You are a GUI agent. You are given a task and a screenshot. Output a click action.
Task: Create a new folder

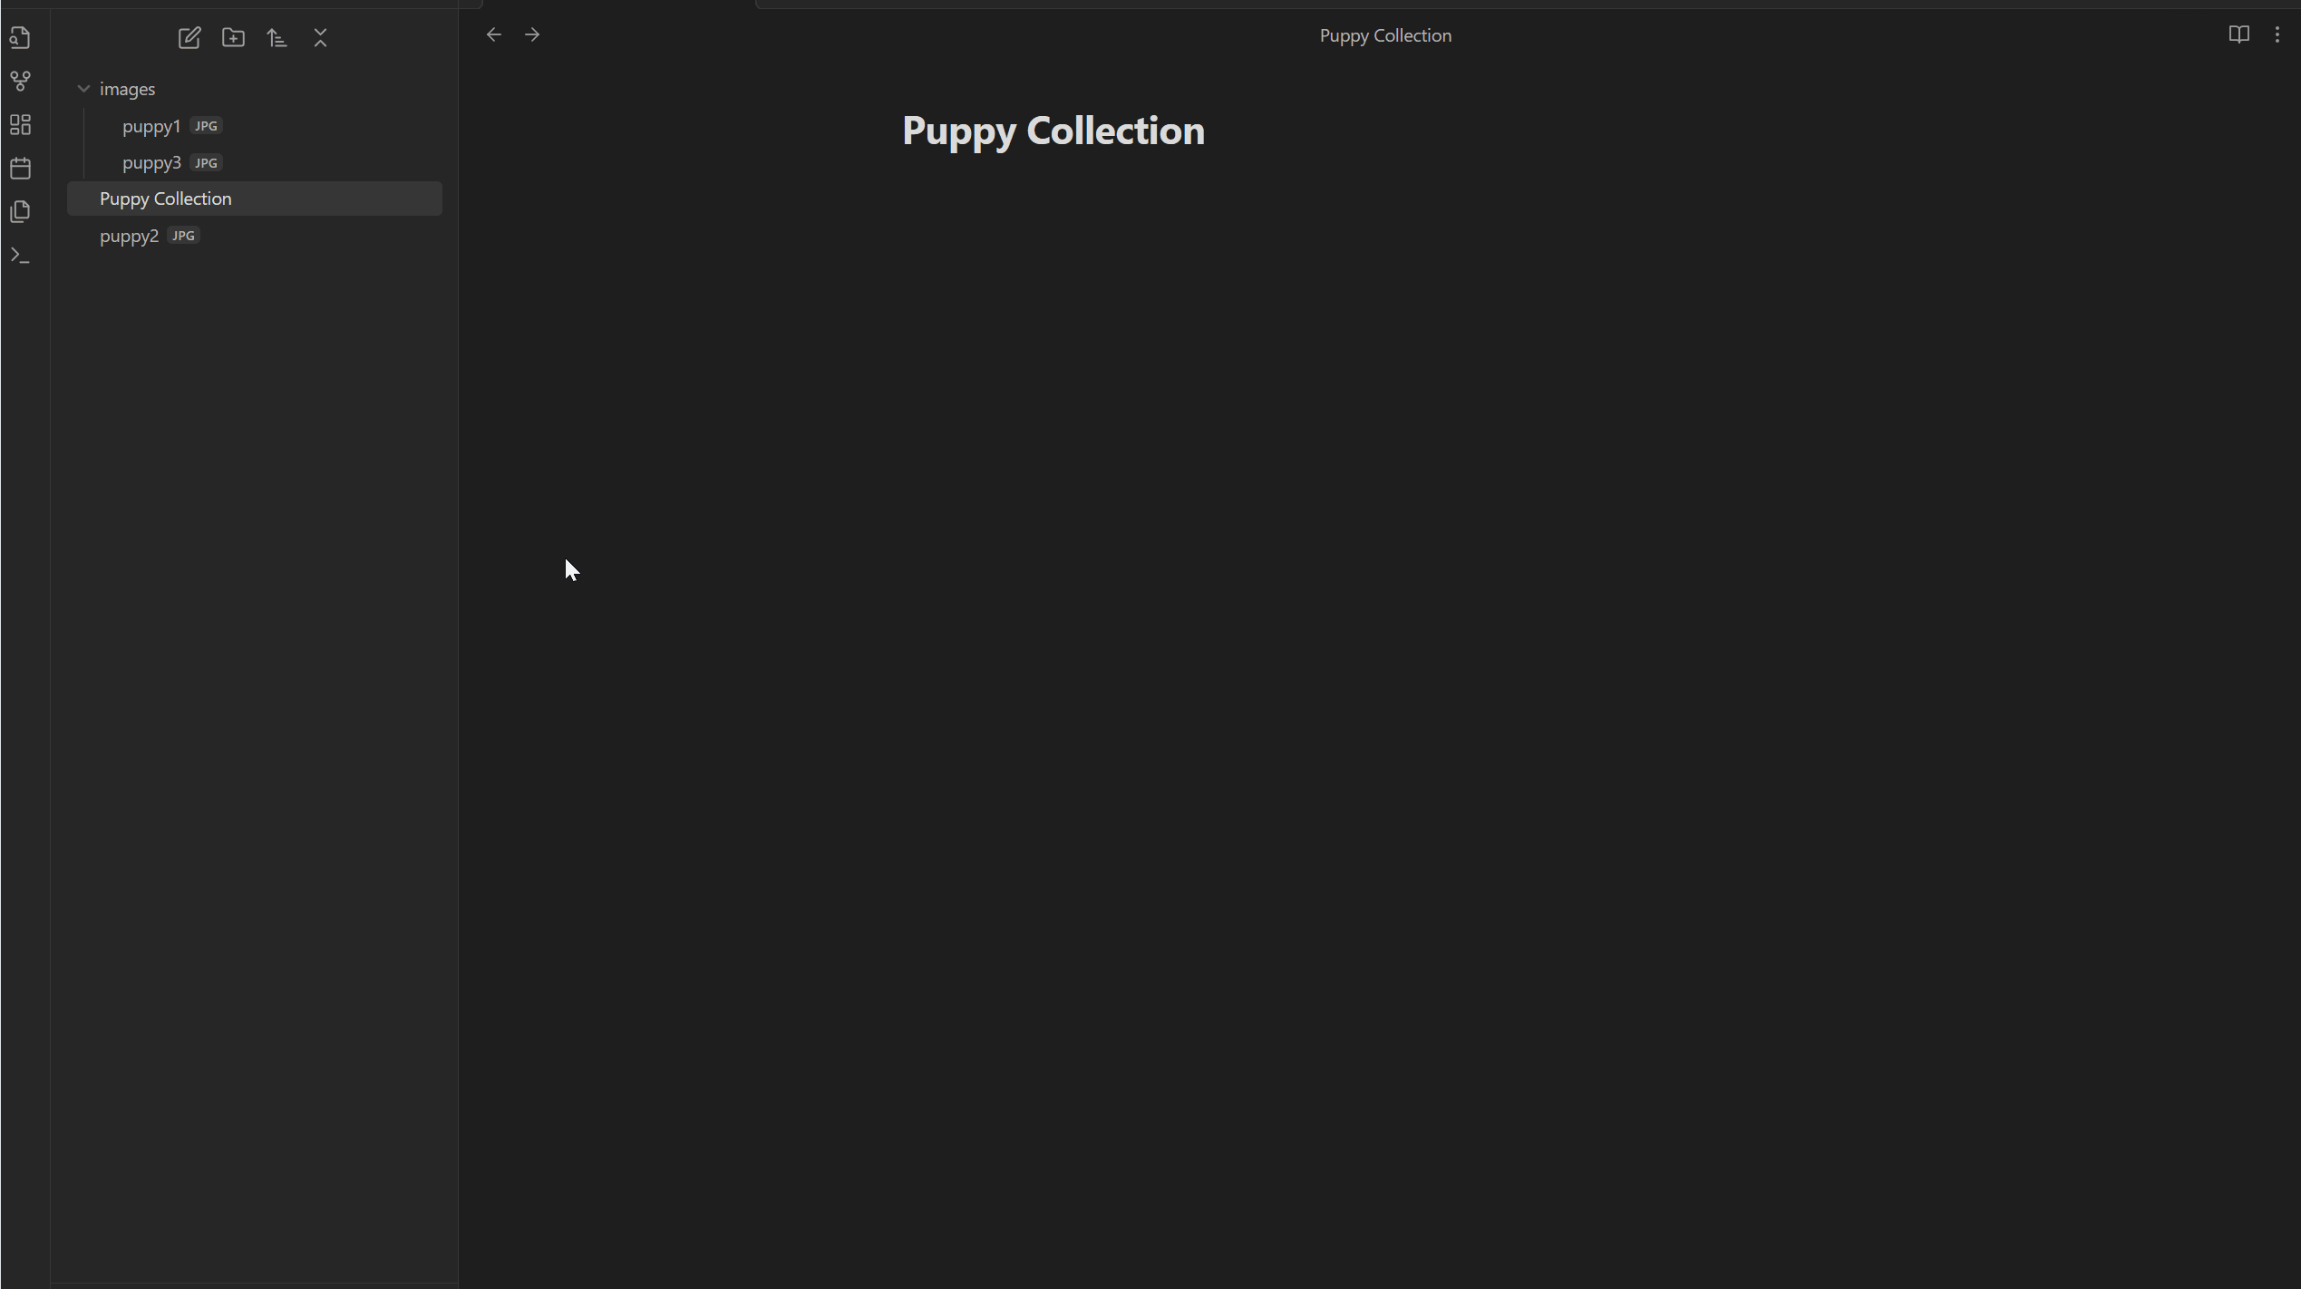tap(233, 38)
